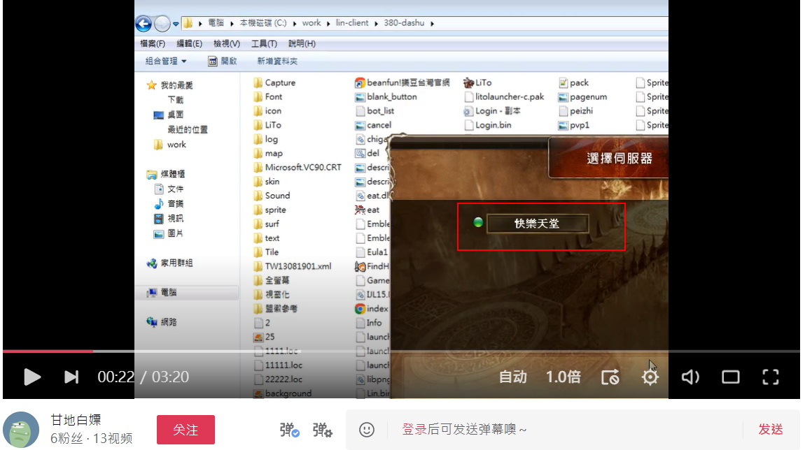
Task: Open the emoji picker for danmaku
Action: [367, 429]
